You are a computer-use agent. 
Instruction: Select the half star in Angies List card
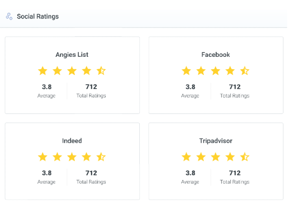coord(101,71)
